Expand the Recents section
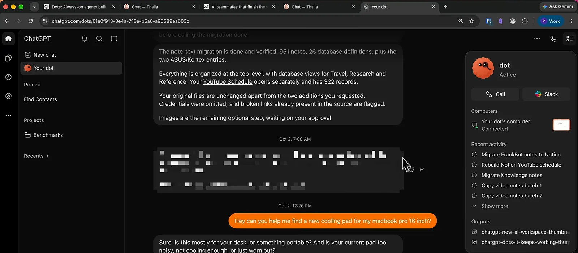The image size is (578, 253). point(36,156)
